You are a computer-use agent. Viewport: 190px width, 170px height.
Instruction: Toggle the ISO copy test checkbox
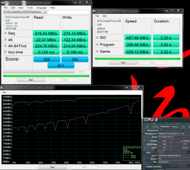coord(97,38)
